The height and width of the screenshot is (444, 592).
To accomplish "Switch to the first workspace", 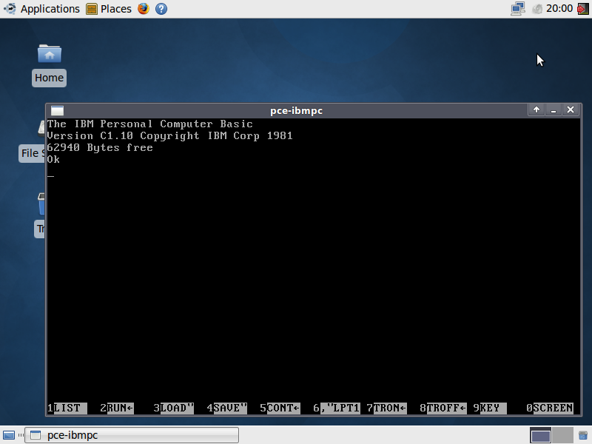I will 540,435.
